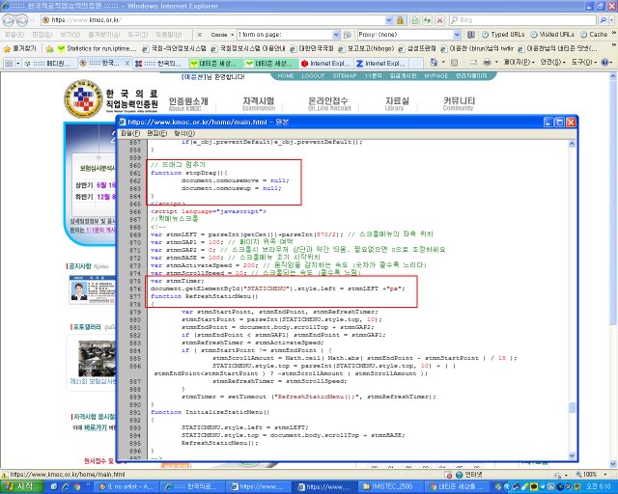Click the Windows 시작 start button
This screenshot has height=494, width=618.
[x=21, y=486]
